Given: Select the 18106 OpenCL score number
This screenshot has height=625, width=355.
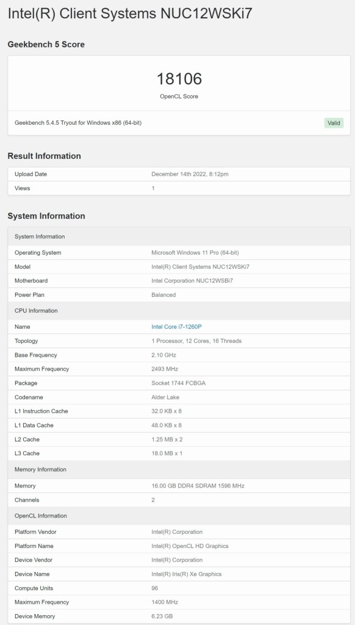Looking at the screenshot, I should (x=179, y=79).
